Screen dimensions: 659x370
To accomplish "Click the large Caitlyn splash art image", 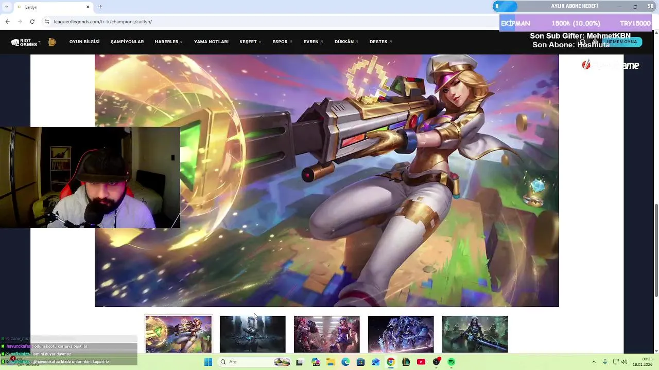I will click(327, 180).
